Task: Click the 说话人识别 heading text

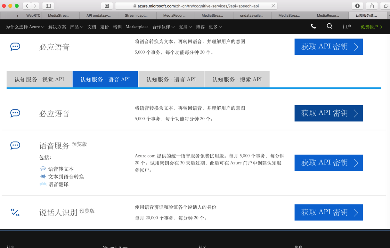Action: (58, 213)
